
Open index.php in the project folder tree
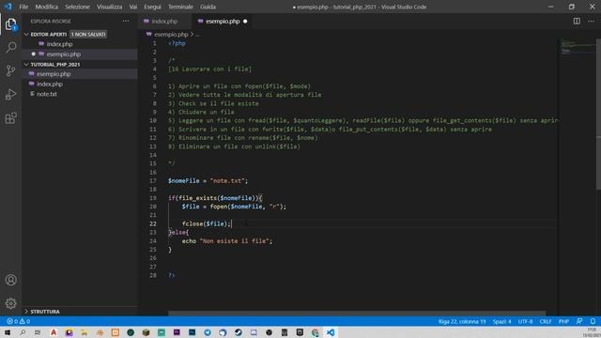tap(80, 84)
